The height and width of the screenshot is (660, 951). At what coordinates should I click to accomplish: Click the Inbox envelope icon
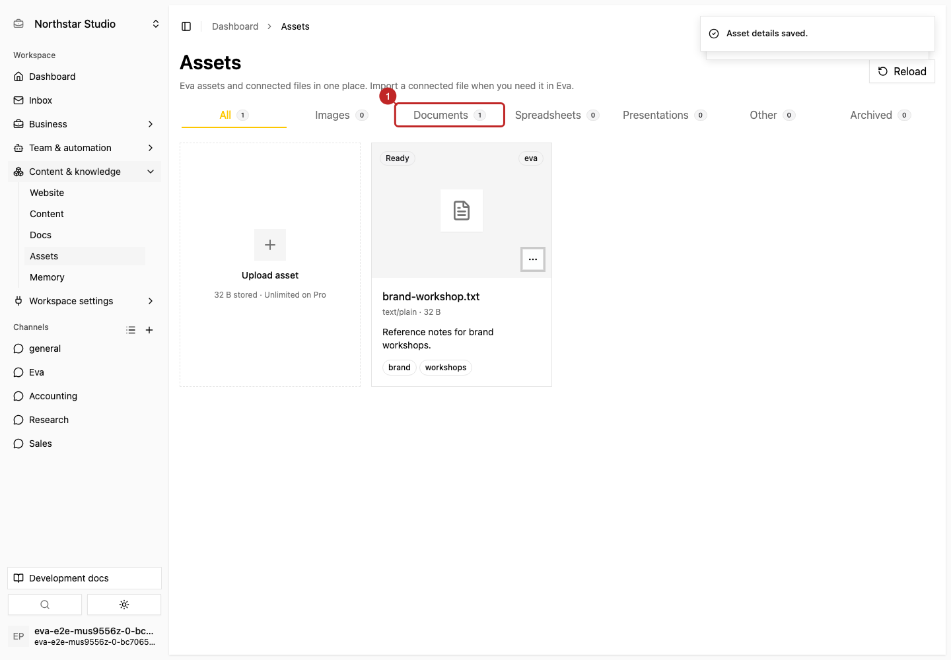(x=18, y=100)
